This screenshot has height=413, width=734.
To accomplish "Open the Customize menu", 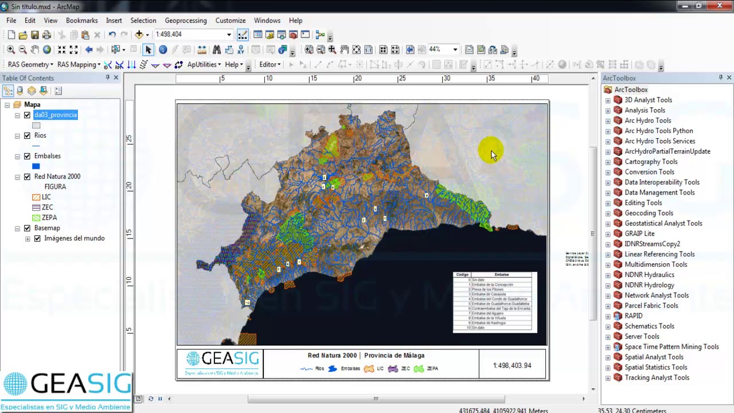I will point(230,20).
